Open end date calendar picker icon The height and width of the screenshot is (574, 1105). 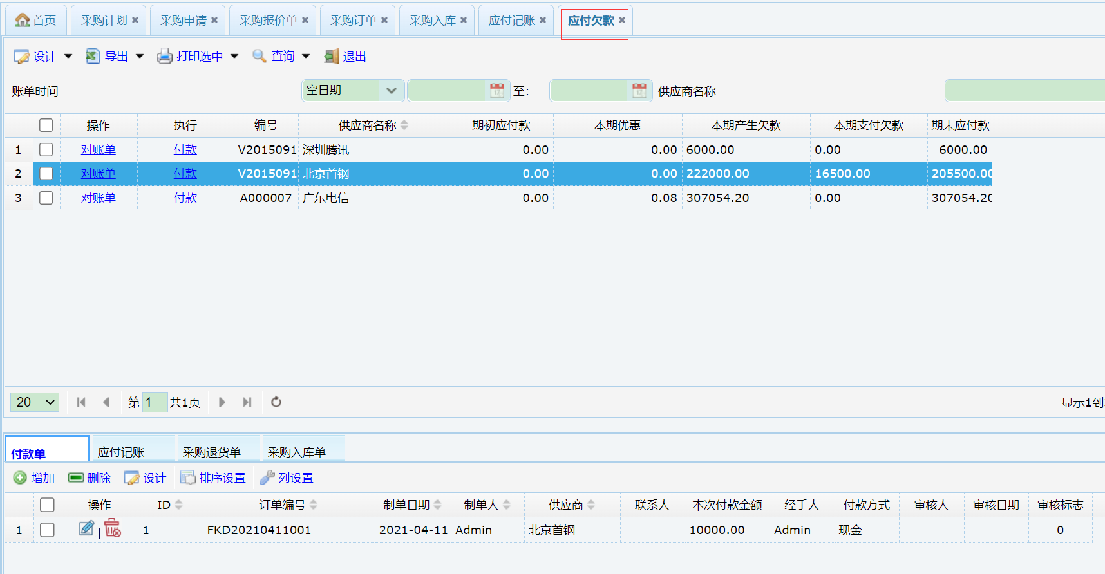[639, 91]
